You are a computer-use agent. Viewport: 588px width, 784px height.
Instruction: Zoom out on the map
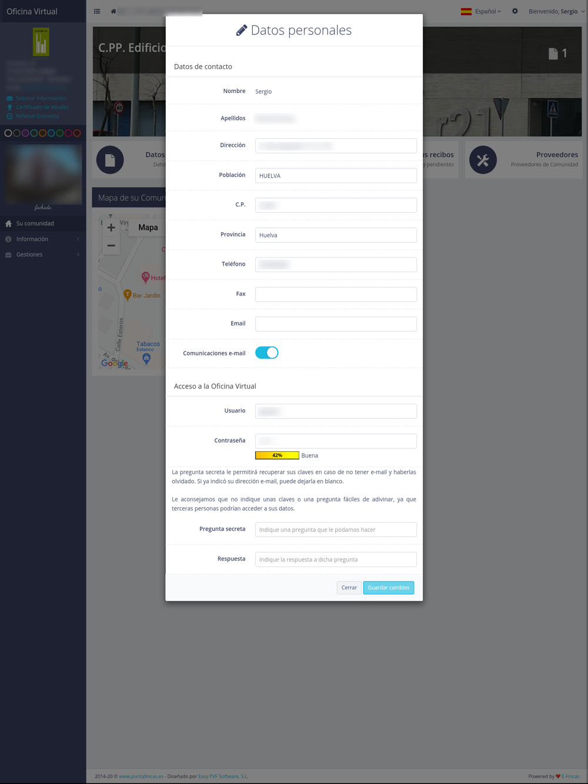pos(111,246)
